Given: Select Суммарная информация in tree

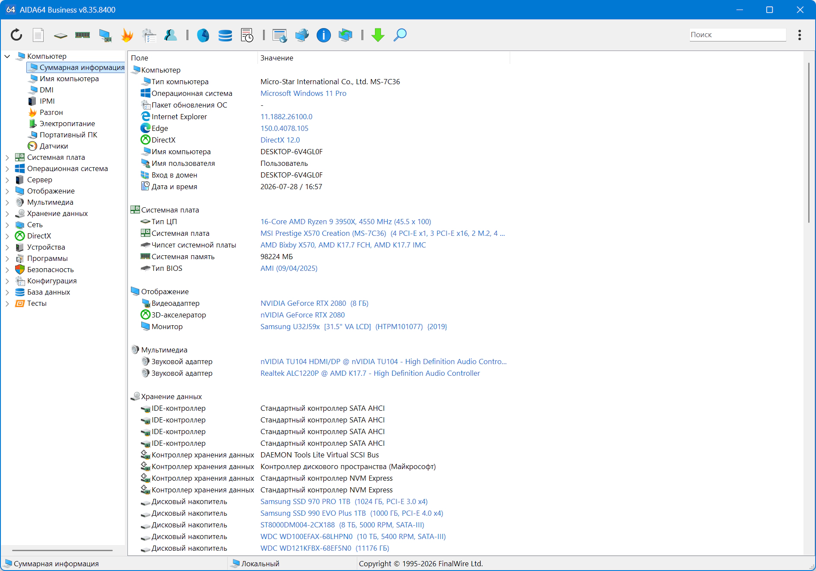Looking at the screenshot, I should (76, 67).
